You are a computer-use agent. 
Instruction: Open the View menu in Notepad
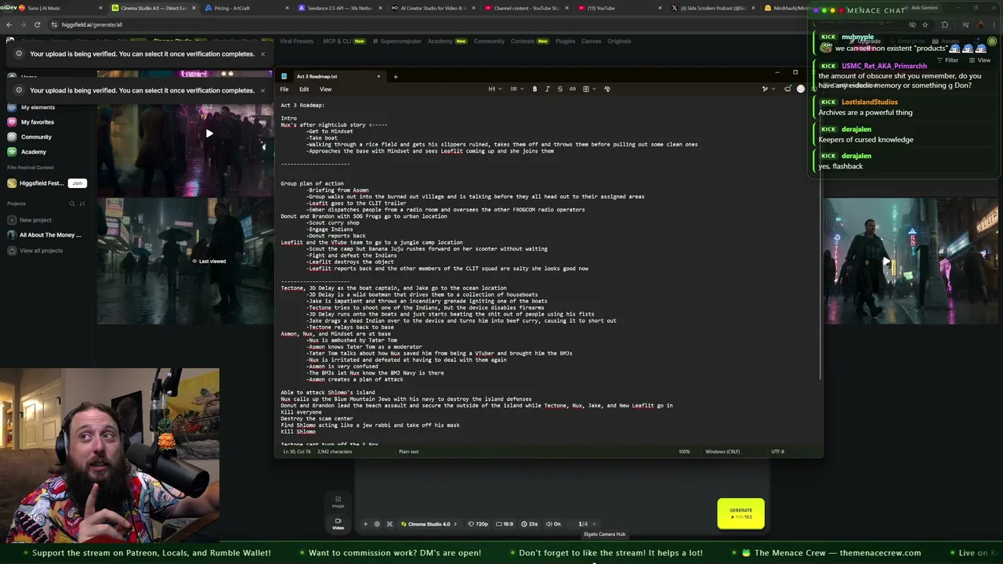[x=325, y=89]
